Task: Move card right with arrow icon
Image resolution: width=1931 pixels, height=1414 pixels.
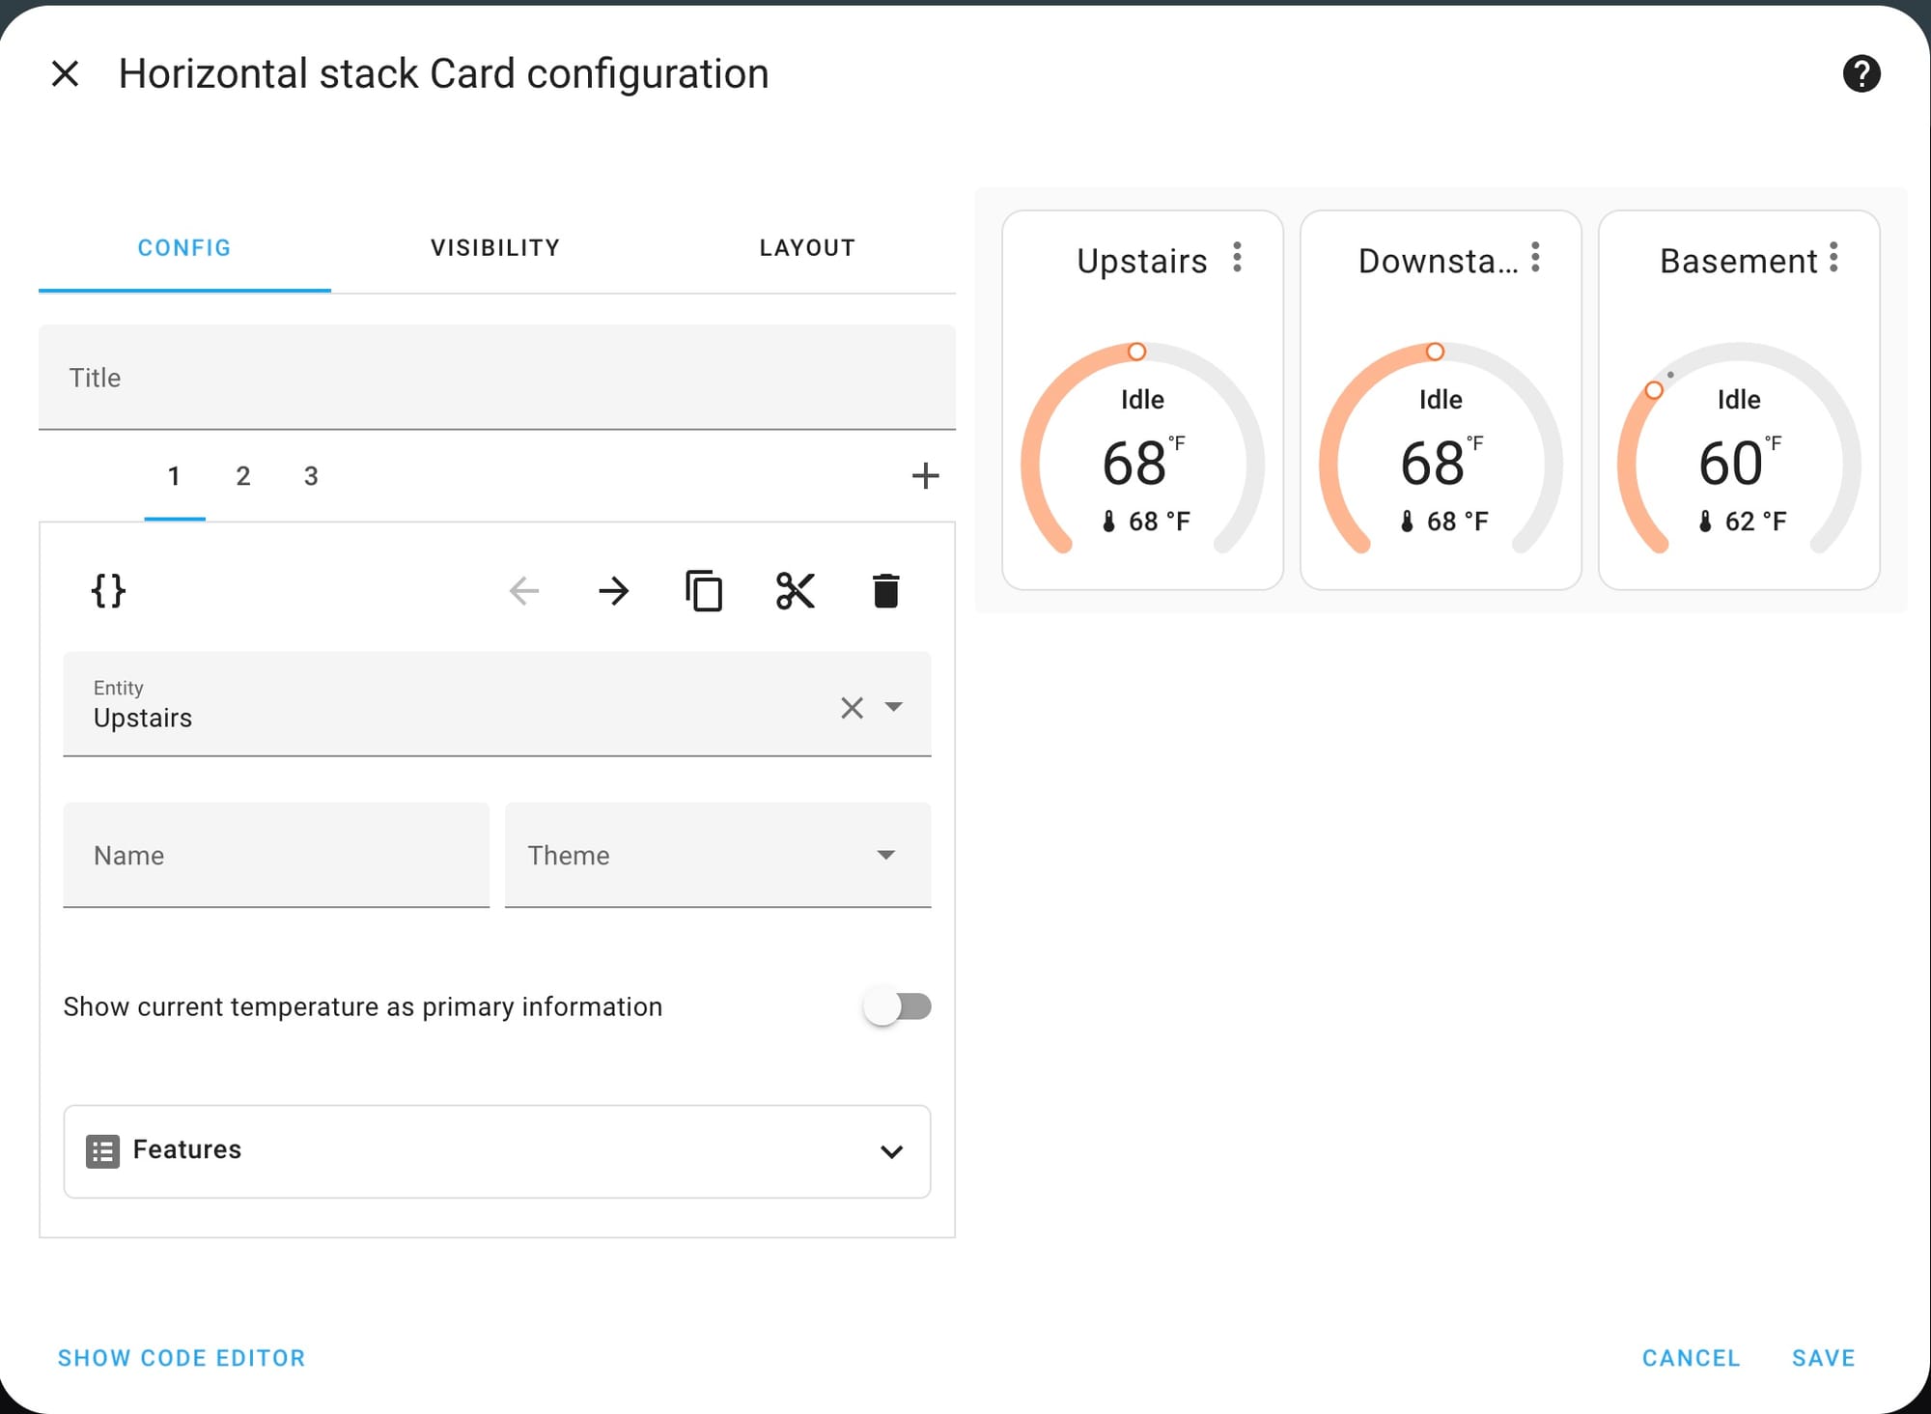Action: tap(613, 590)
